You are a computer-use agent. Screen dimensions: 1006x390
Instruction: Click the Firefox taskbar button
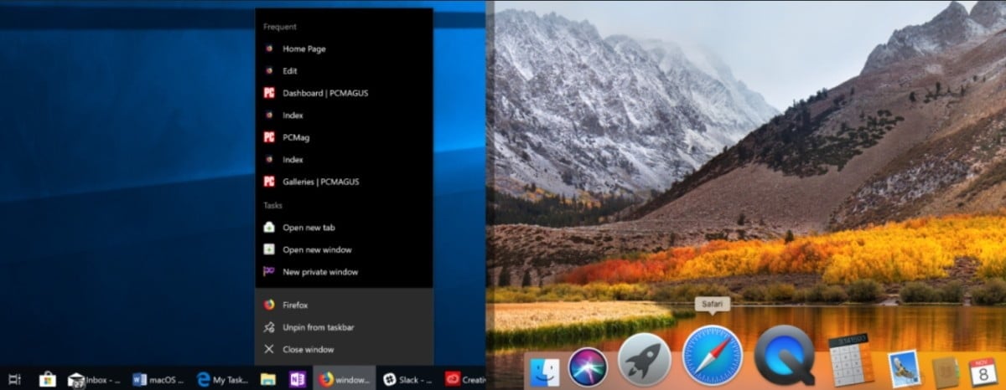(x=344, y=380)
